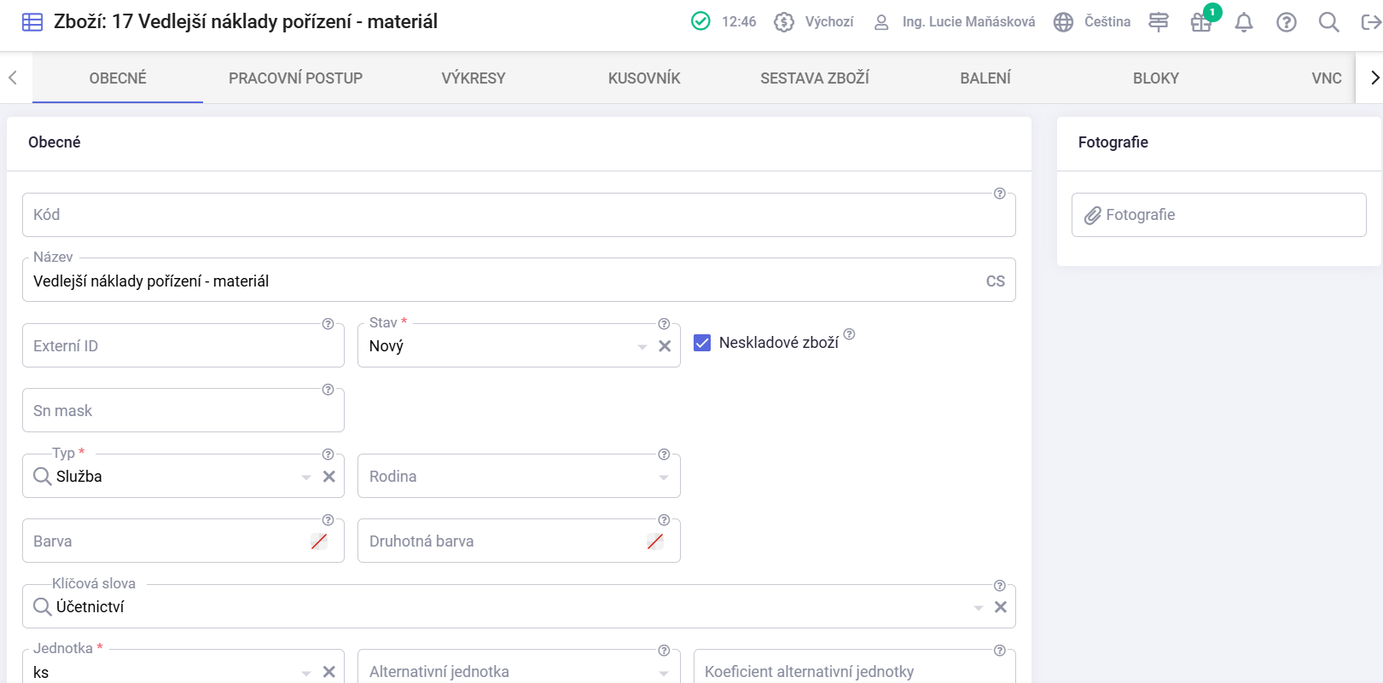Image resolution: width=1383 pixels, height=683 pixels.
Task: Open the Barva color picker swatch
Action: point(319,541)
